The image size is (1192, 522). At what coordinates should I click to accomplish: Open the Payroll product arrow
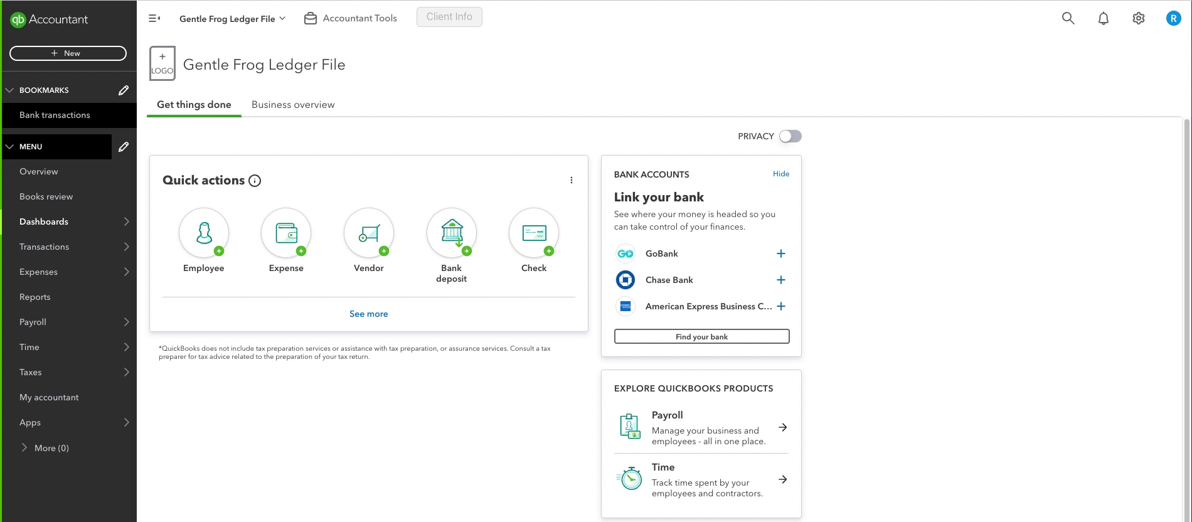[x=783, y=427]
